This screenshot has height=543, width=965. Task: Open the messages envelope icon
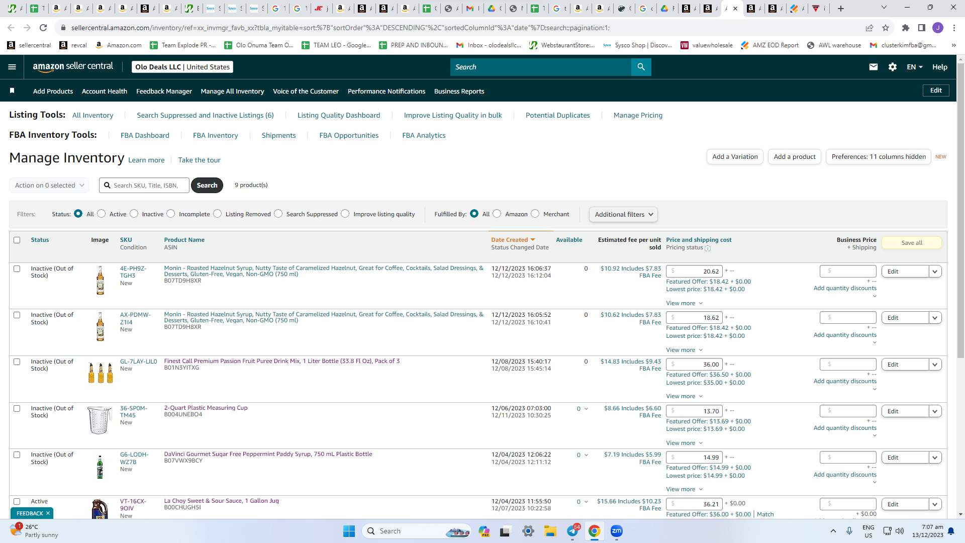click(x=874, y=67)
